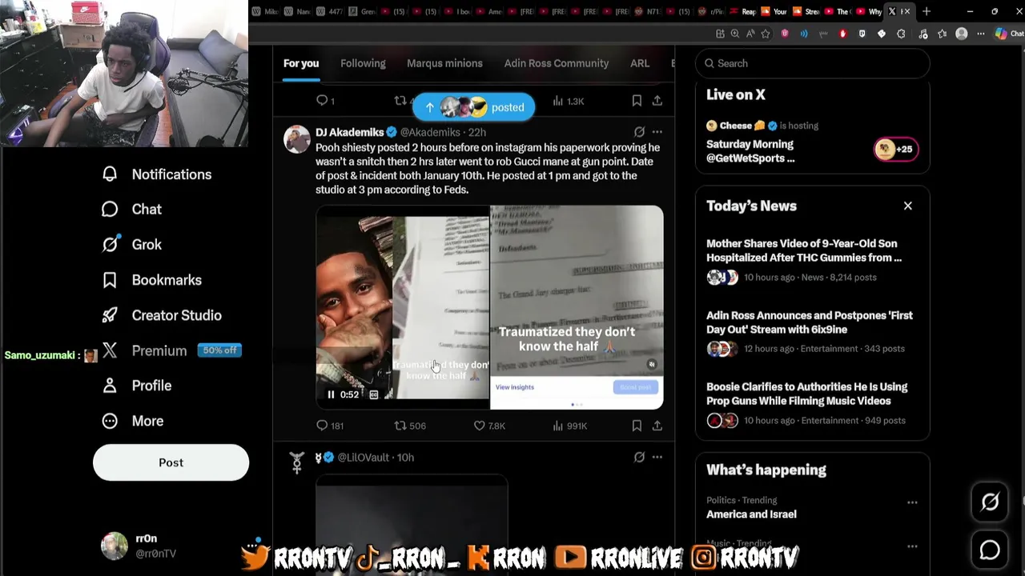Click the Post compose button
The image size is (1025, 576).
171,462
